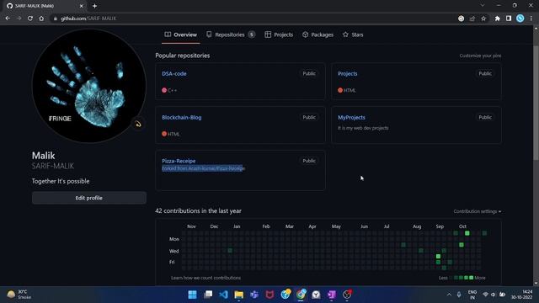Open Learn how we count contributions
Screen dimensions: 539x303
pyautogui.click(x=205, y=278)
